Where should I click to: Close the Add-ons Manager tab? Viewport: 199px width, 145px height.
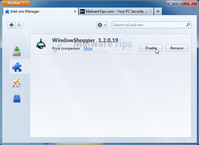point(75,11)
